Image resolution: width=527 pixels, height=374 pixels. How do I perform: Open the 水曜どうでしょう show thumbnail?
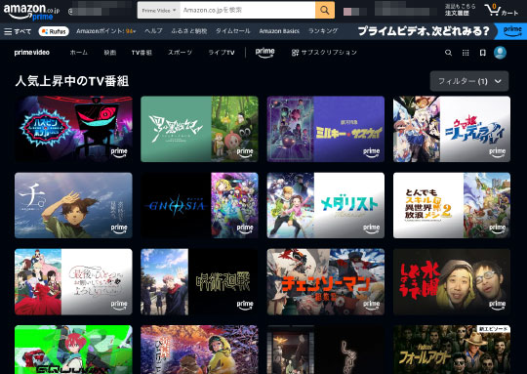[452, 282]
